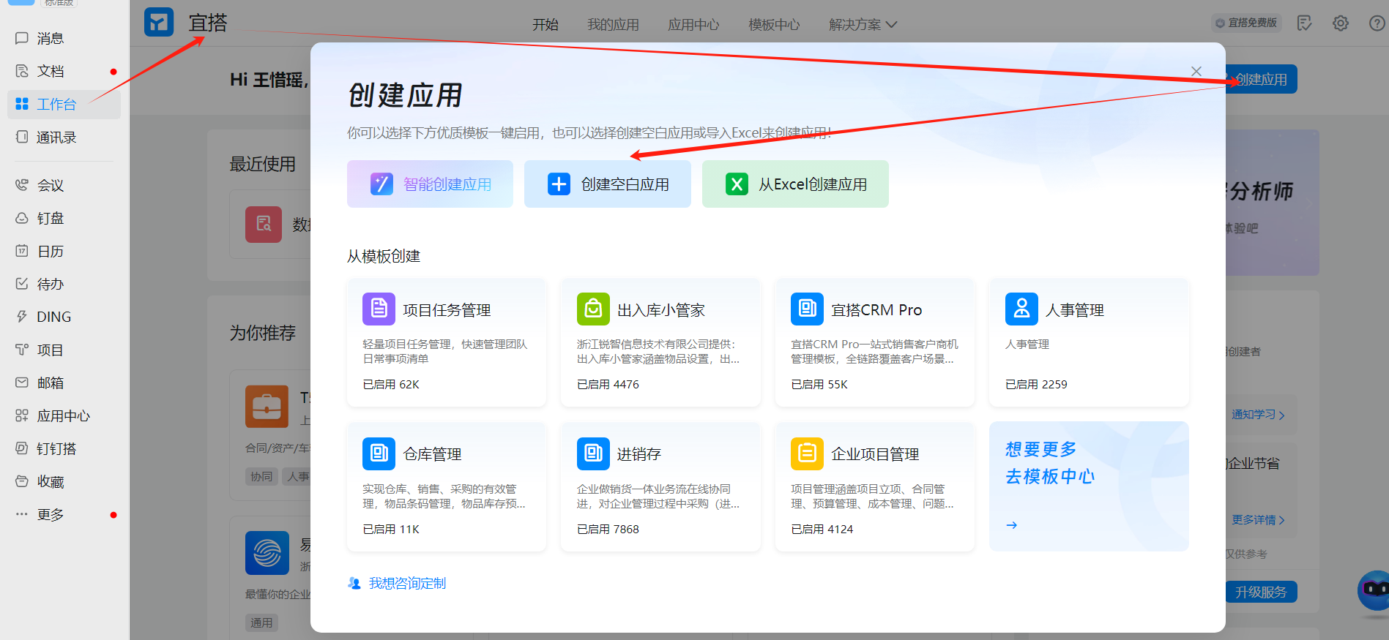Switch to the 开始 top tab

(x=545, y=25)
